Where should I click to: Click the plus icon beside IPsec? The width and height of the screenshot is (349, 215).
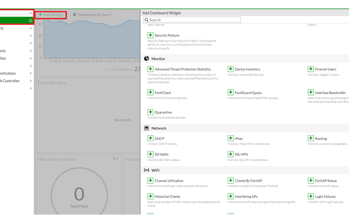pyautogui.click(x=231, y=139)
